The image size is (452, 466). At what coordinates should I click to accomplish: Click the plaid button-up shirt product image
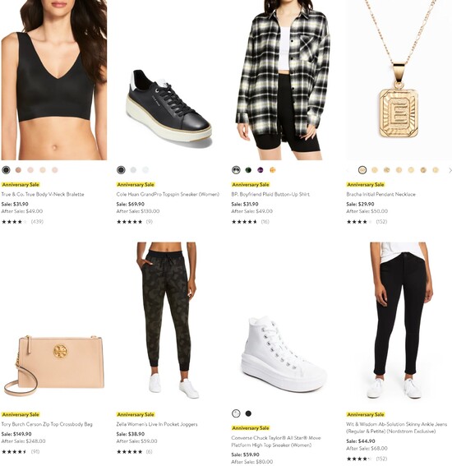pyautogui.click(x=283, y=80)
